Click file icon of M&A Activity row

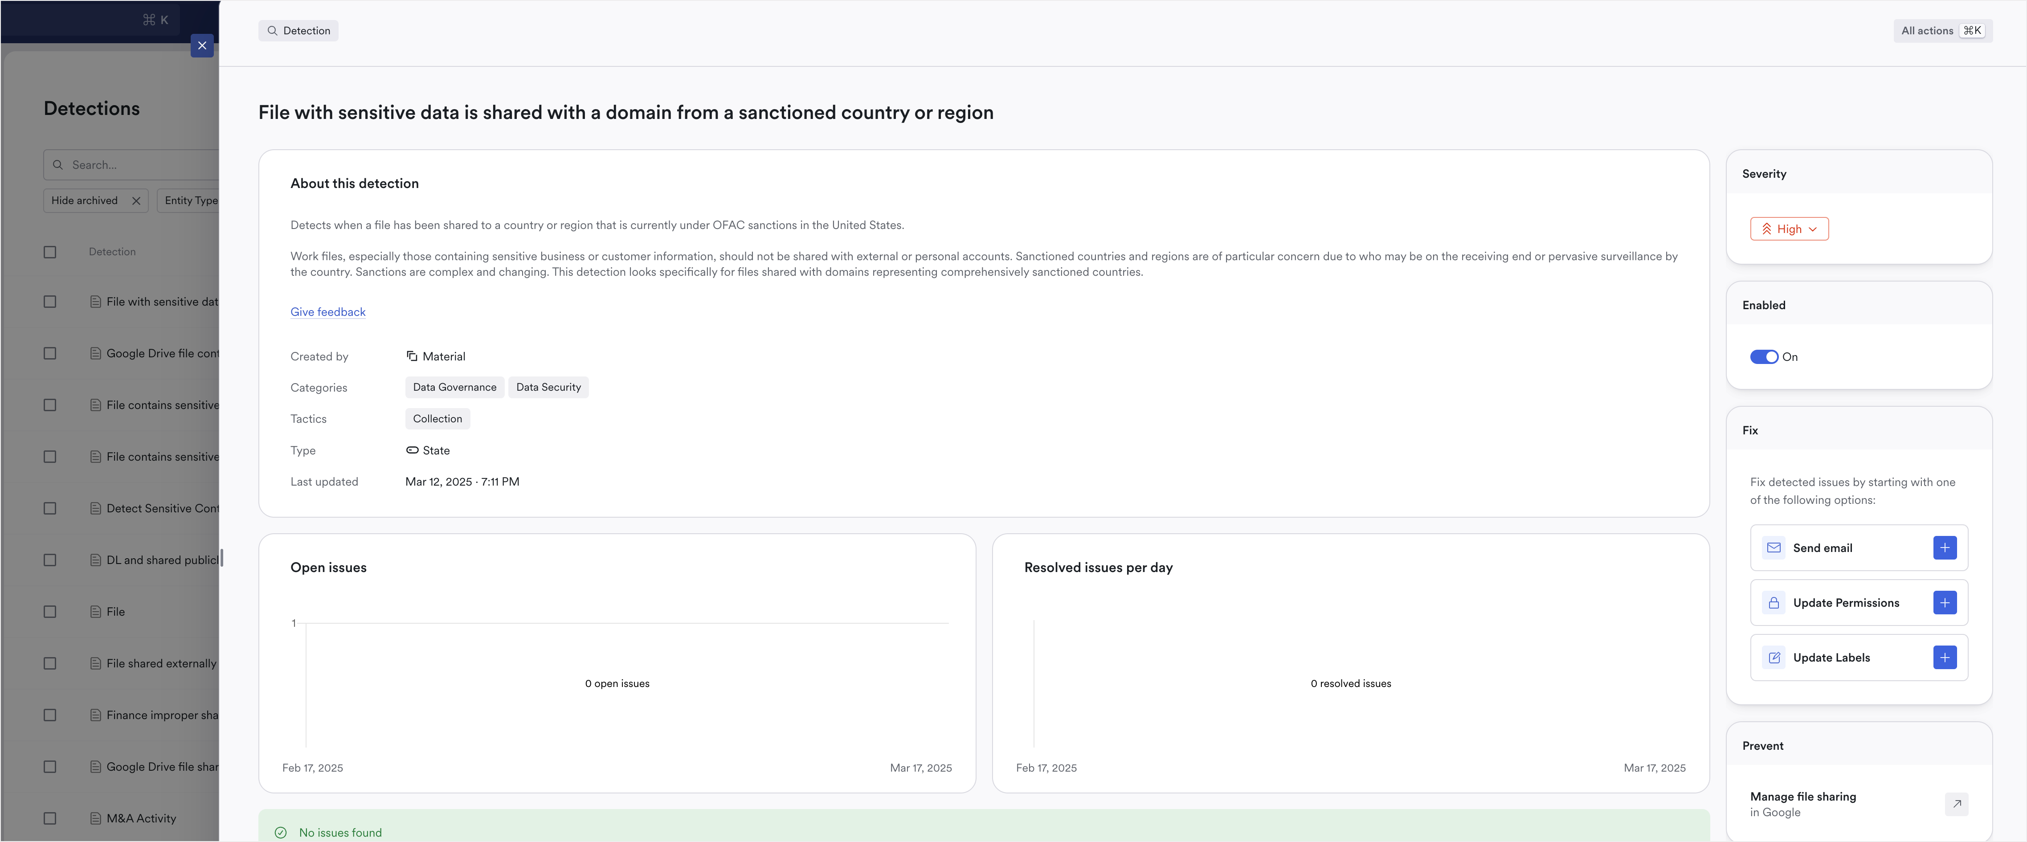95,818
